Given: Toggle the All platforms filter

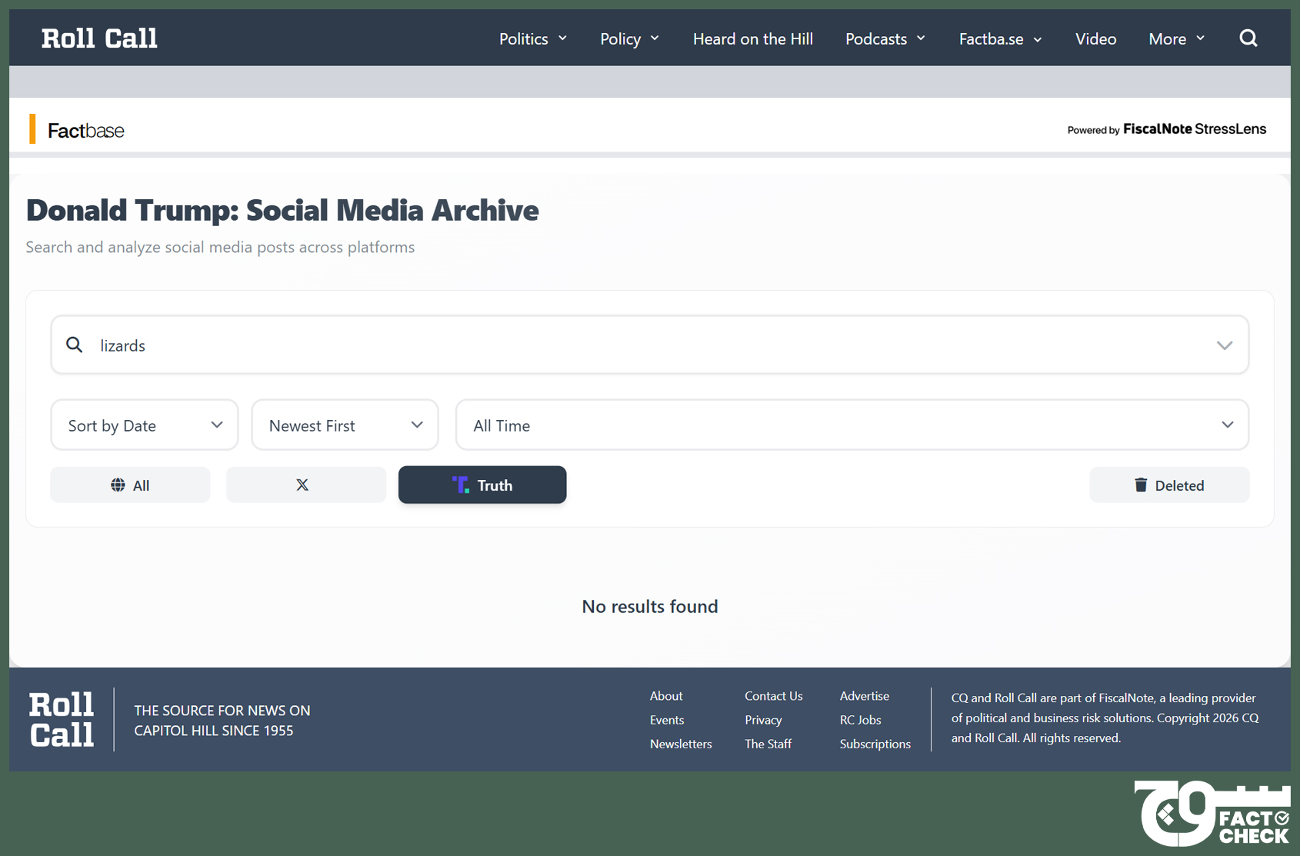Looking at the screenshot, I should [130, 485].
